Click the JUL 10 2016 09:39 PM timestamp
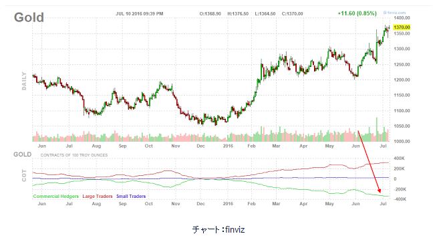The width and height of the screenshot is (441, 244). (x=140, y=13)
